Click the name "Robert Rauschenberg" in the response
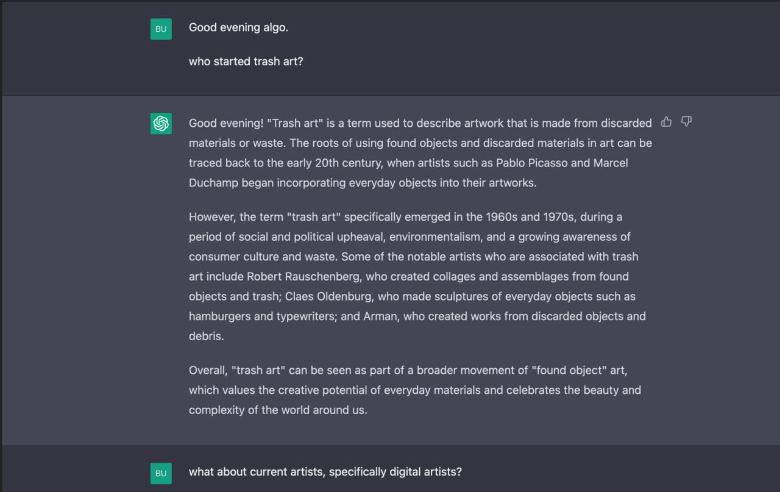 [303, 277]
